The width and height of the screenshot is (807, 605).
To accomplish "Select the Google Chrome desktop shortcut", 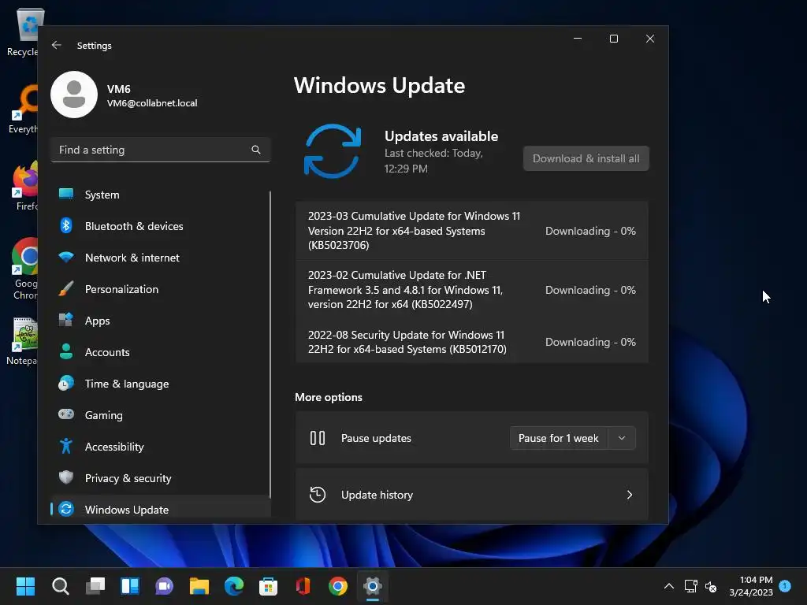I will pos(24,269).
